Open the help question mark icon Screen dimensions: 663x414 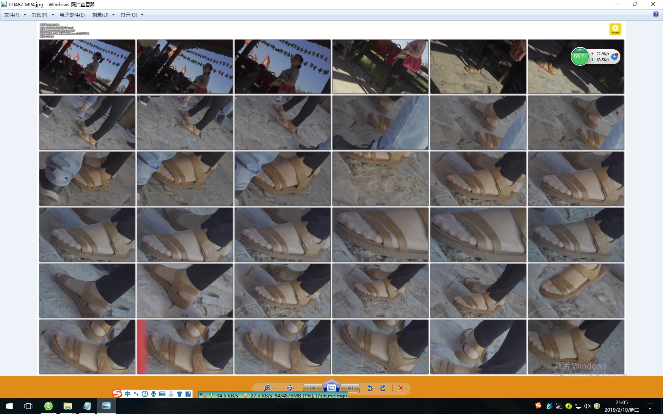[x=656, y=15]
